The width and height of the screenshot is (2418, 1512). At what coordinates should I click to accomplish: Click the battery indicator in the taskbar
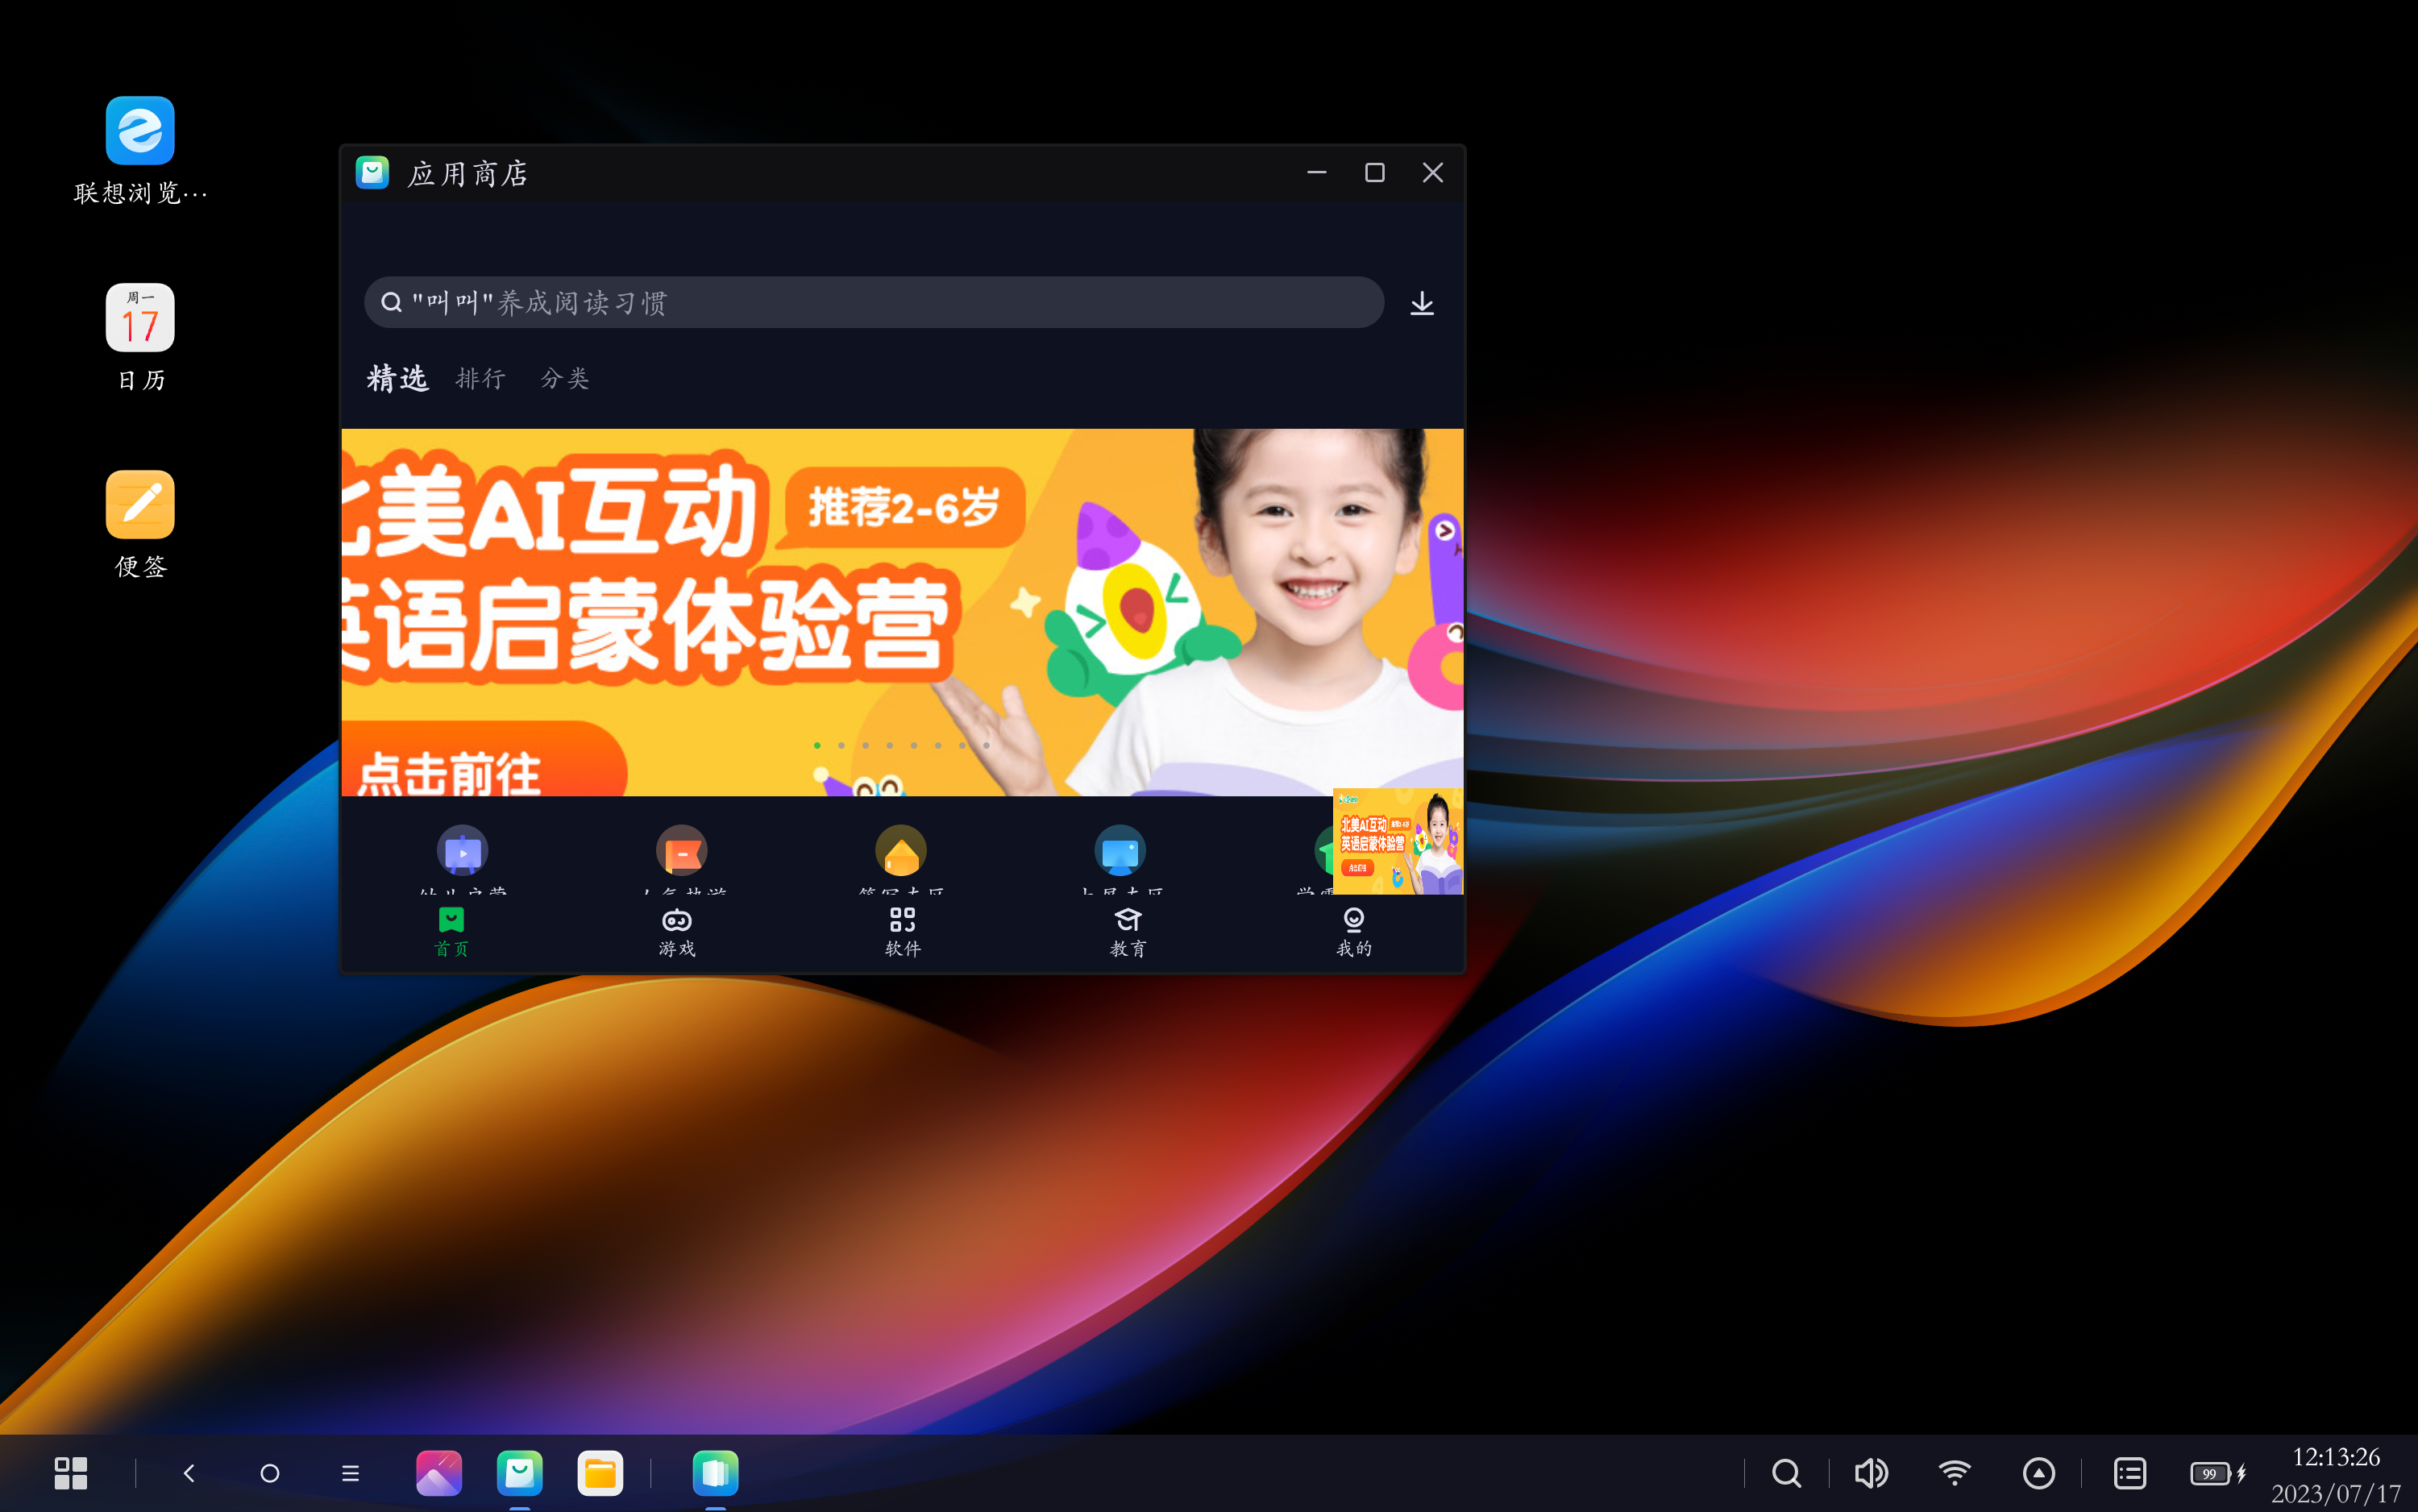2218,1473
